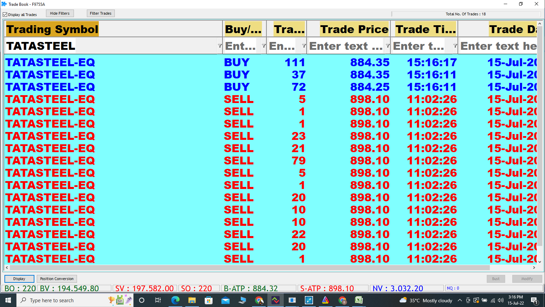The width and height of the screenshot is (545, 307).
Task: Show hidden system tray icons chevron
Action: click(x=460, y=300)
